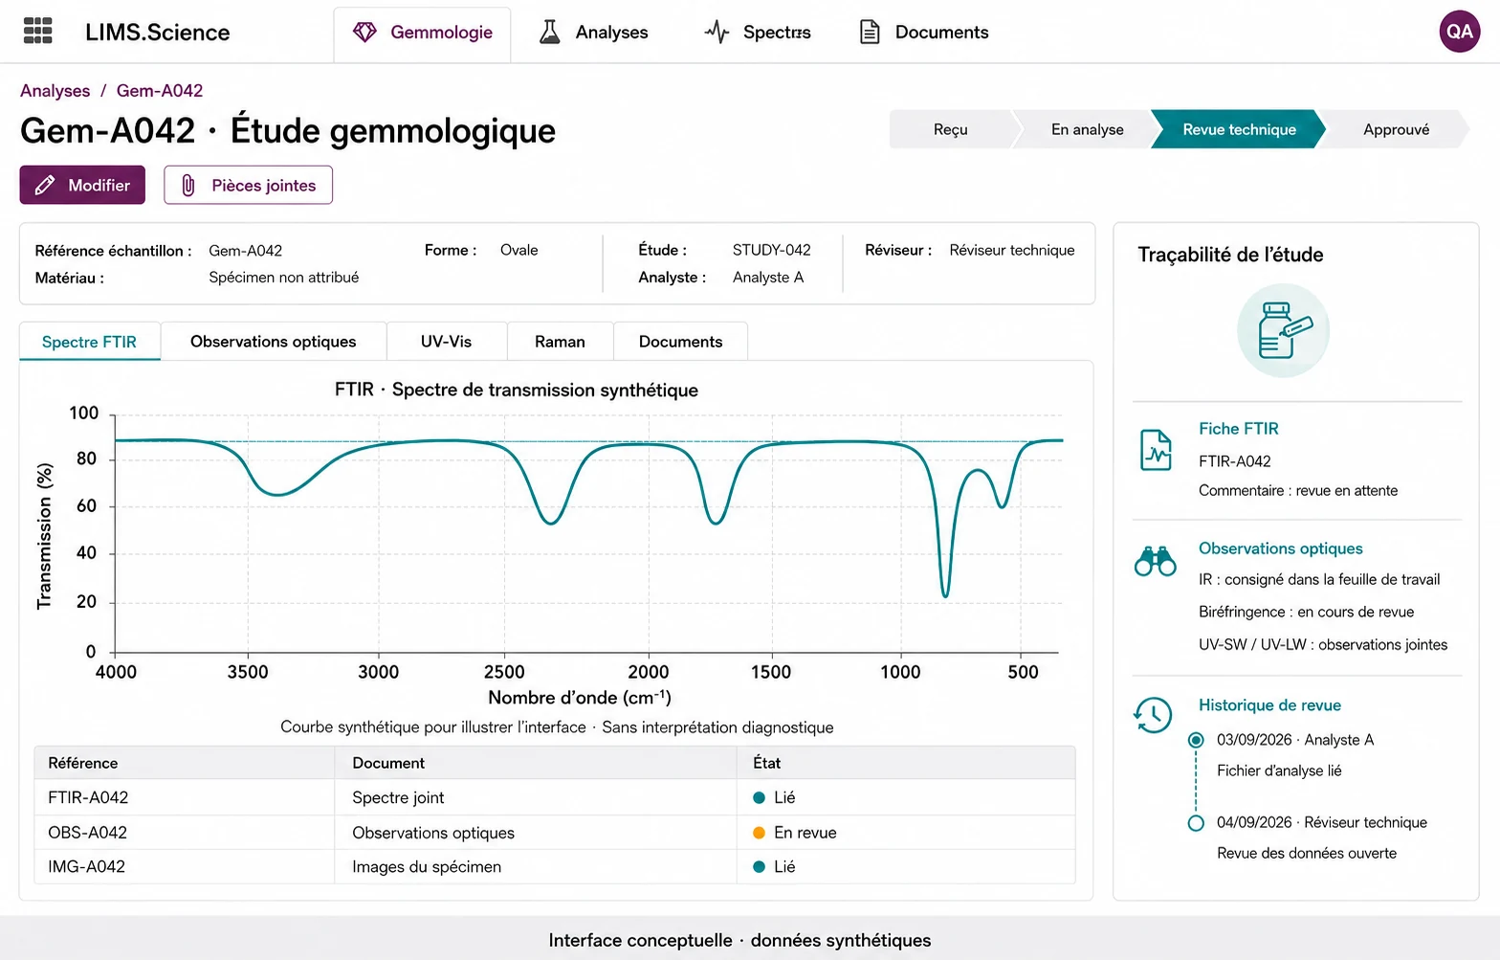Open the app grid launcher icon
Viewport: 1500px width, 960px height.
click(37, 32)
